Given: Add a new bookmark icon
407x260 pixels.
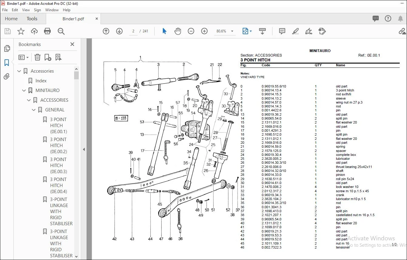Looking at the screenshot, I should pyautogui.click(x=48, y=57).
